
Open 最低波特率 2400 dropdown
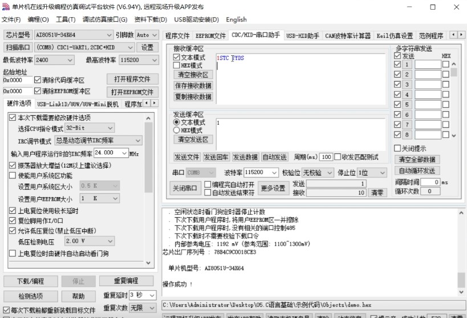[x=70, y=60]
